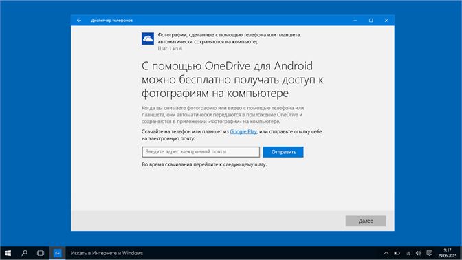This screenshot has width=462, height=260.
Task: Open the Windows Start menu
Action: point(8,253)
